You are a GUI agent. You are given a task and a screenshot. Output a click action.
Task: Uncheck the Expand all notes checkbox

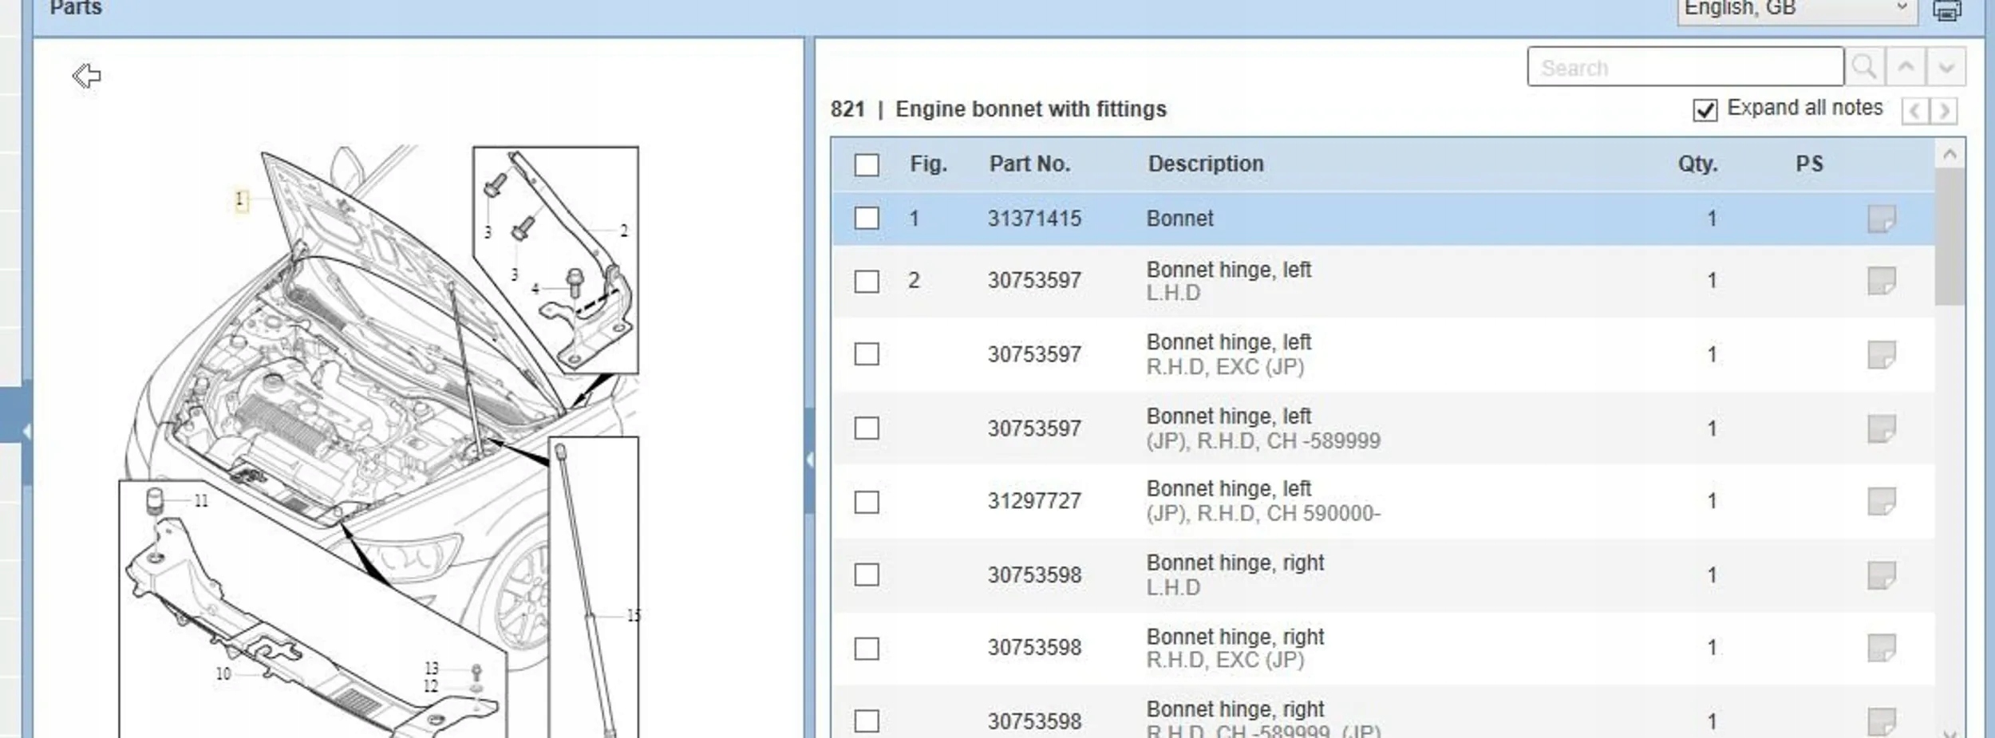pyautogui.click(x=1705, y=110)
